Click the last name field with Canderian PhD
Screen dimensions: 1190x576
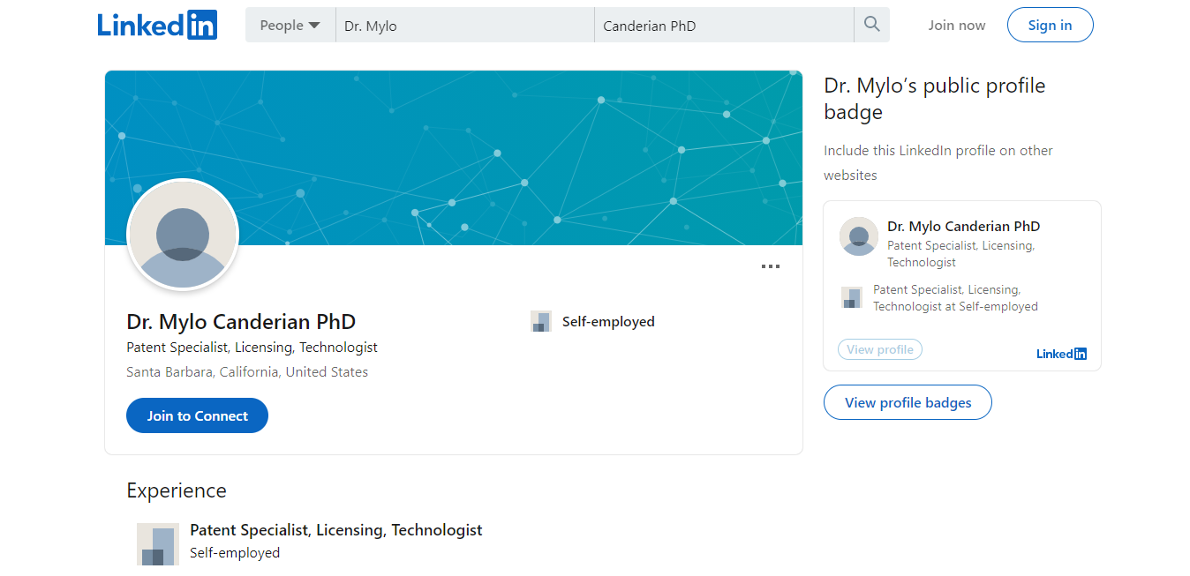724,26
